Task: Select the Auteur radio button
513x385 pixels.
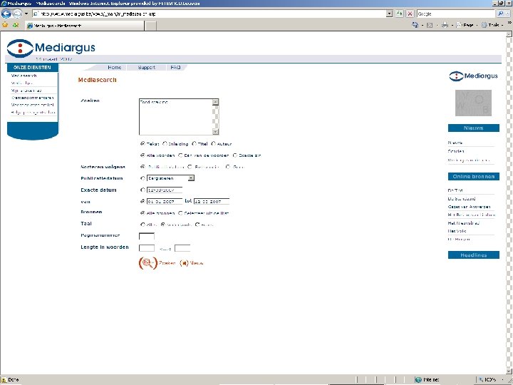Action: tap(213, 144)
